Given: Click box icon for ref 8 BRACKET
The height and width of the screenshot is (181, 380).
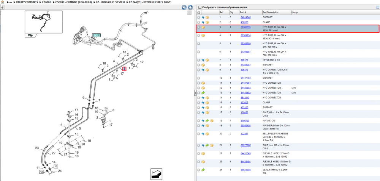Looking at the screenshot, I should click(203, 65).
